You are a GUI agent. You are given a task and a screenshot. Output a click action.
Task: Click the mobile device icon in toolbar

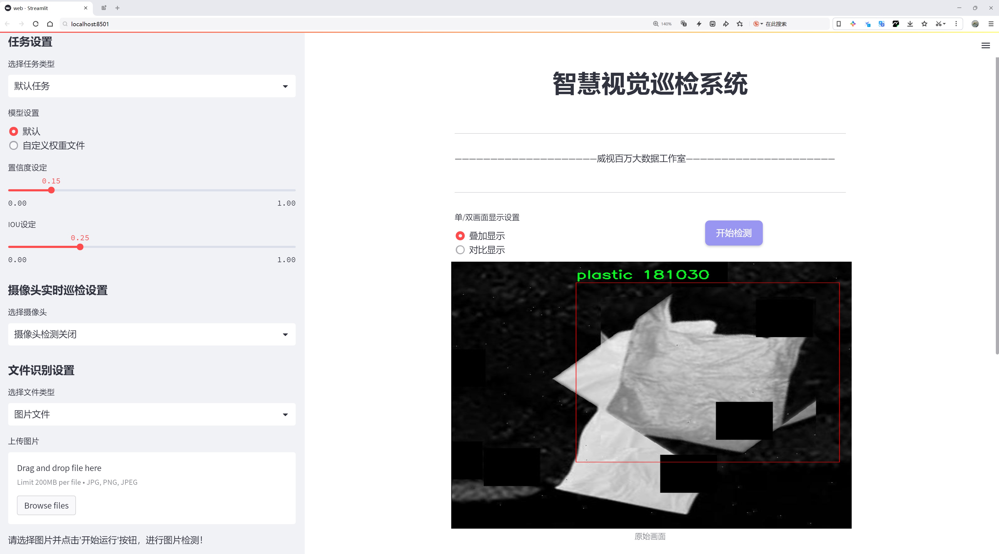click(839, 24)
